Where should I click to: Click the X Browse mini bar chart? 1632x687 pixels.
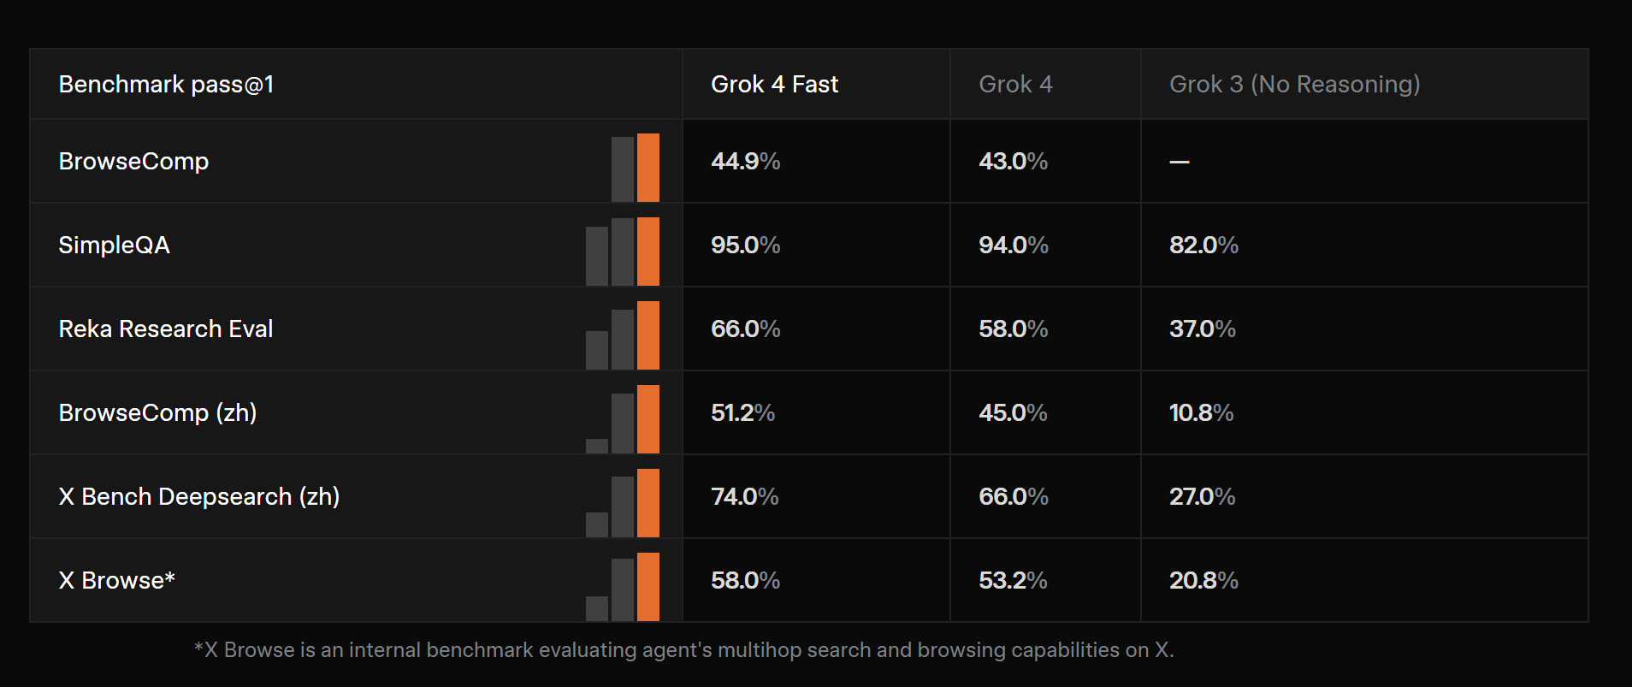(623, 587)
